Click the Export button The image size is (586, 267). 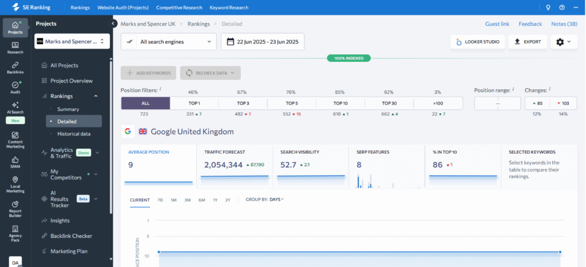click(x=528, y=42)
